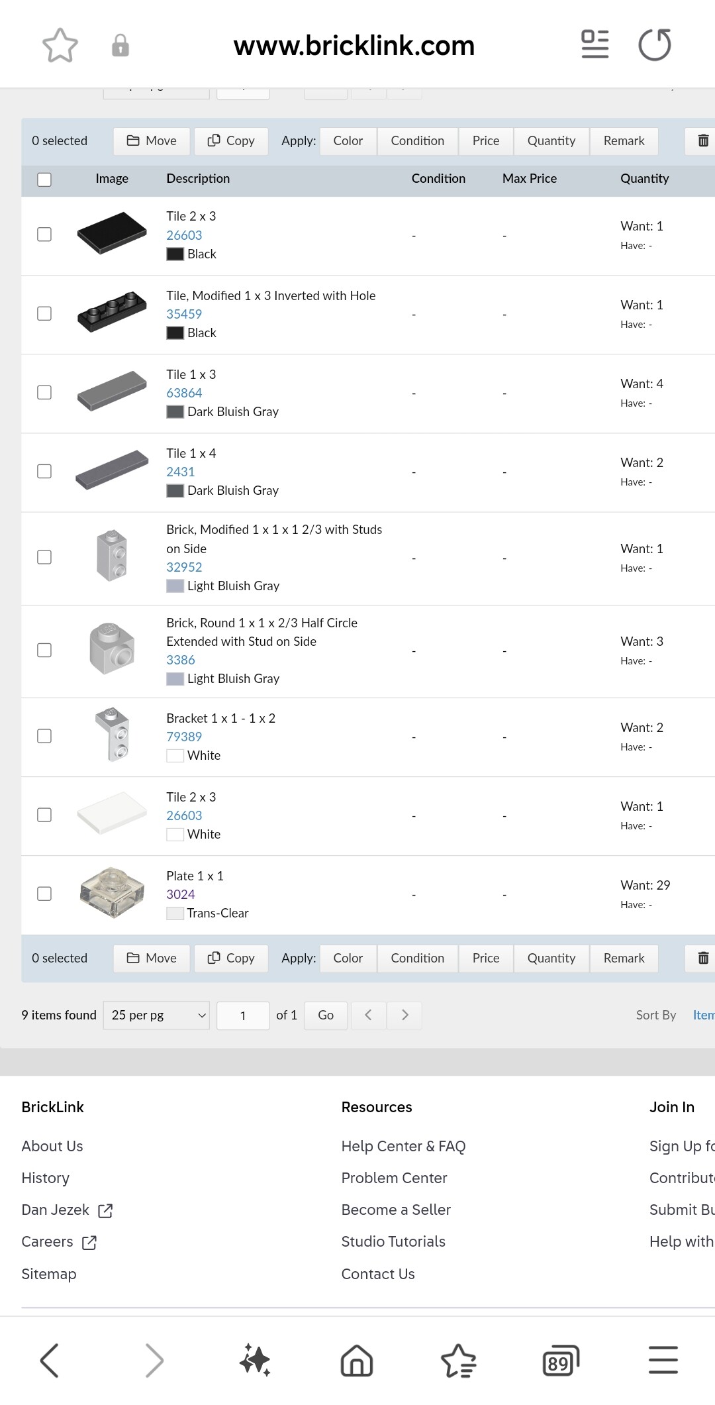Open reader mode icon in address bar
This screenshot has height=1405, width=715.
tap(595, 44)
